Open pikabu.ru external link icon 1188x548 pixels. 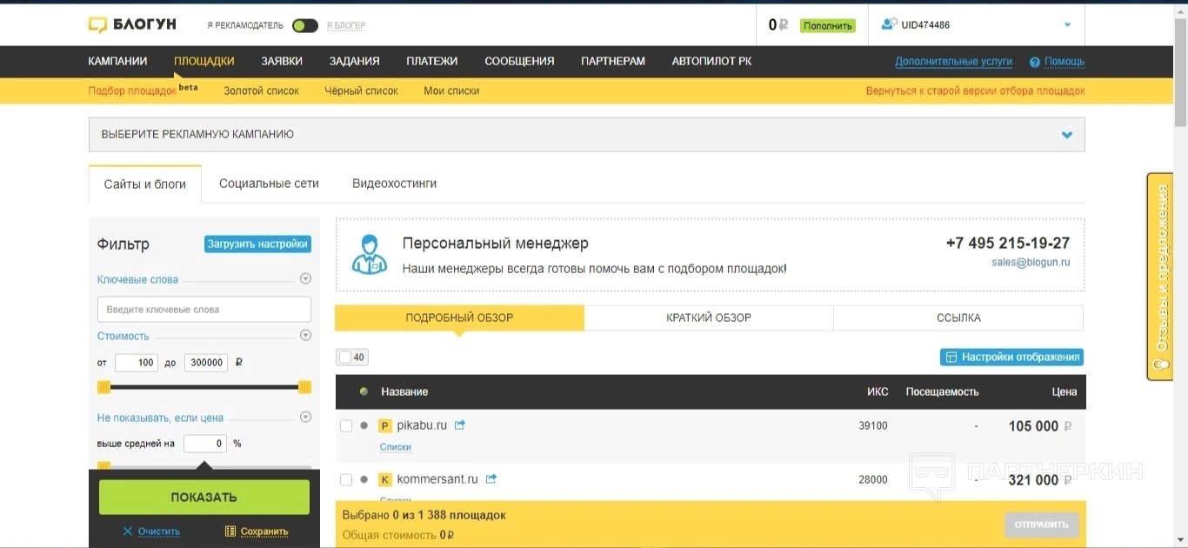(460, 425)
